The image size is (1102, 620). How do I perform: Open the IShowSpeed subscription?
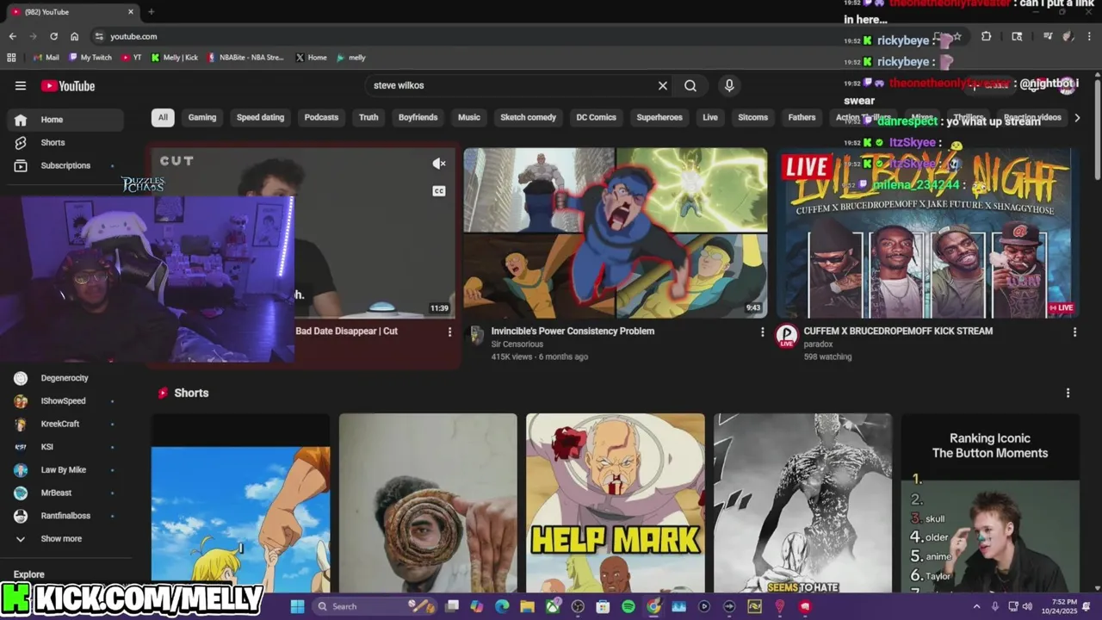click(x=65, y=400)
